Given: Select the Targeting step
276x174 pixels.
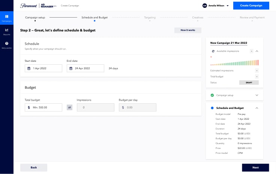Looking at the screenshot, I should click(150, 18).
